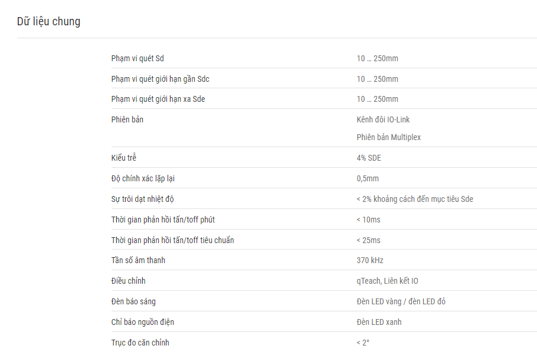Image resolution: width=537 pixels, height=362 pixels.
Task: Select the "< 25ms" response time value
Action: pos(368,240)
